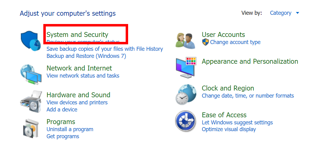Click the Programs disc box icon

tap(31, 128)
